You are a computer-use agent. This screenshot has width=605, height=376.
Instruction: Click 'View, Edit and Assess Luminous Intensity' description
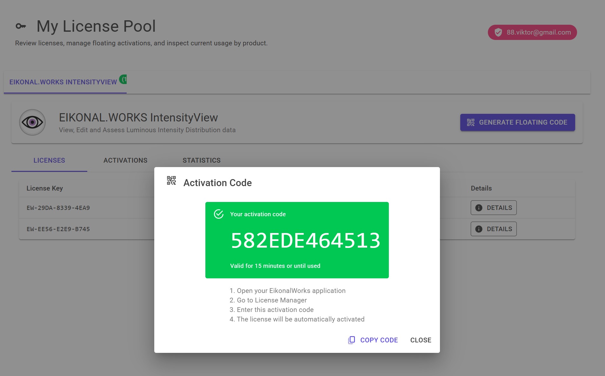(147, 130)
